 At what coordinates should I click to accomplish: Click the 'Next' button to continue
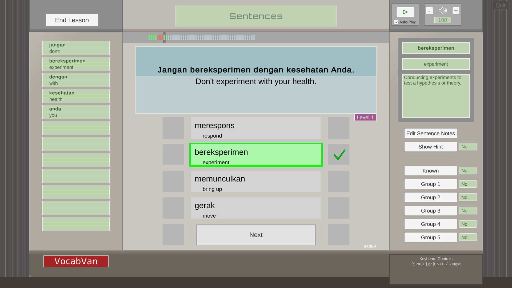tap(256, 235)
